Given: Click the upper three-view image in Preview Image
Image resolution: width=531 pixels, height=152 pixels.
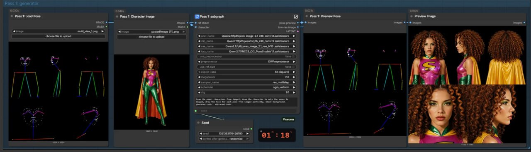Looking at the screenshot, I should coord(468,55).
